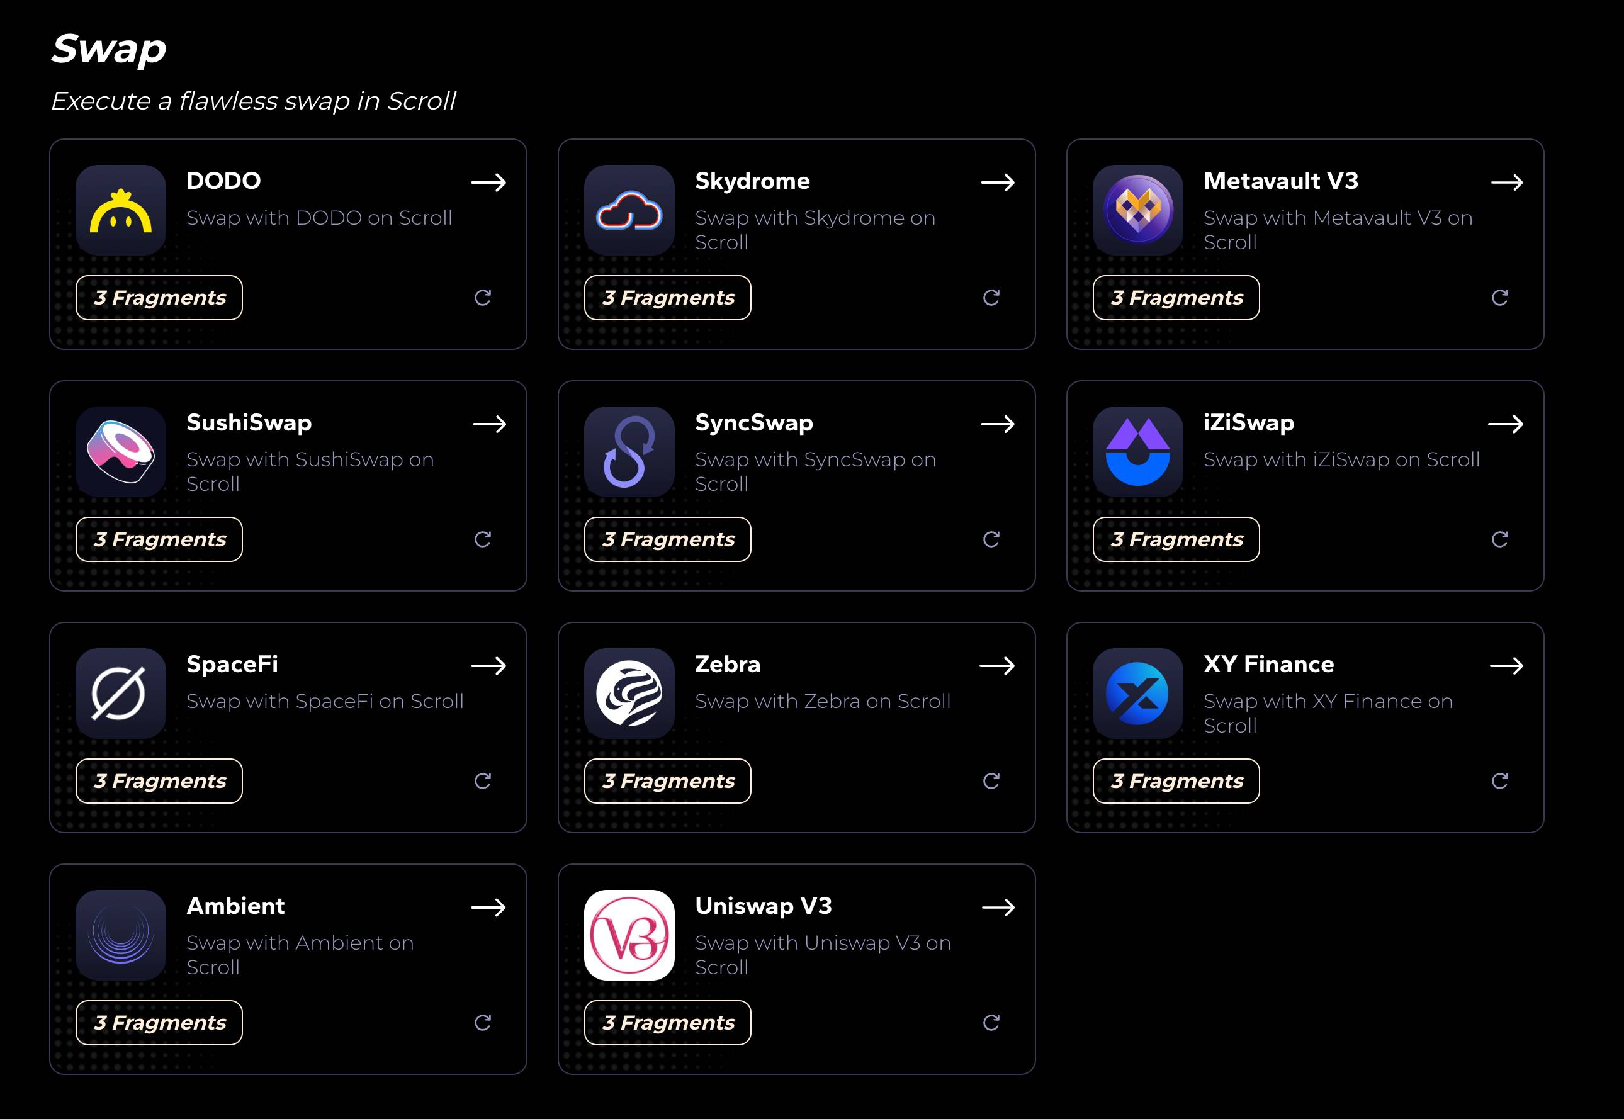Click the Zebra logo icon
1624x1119 pixels.
(629, 694)
